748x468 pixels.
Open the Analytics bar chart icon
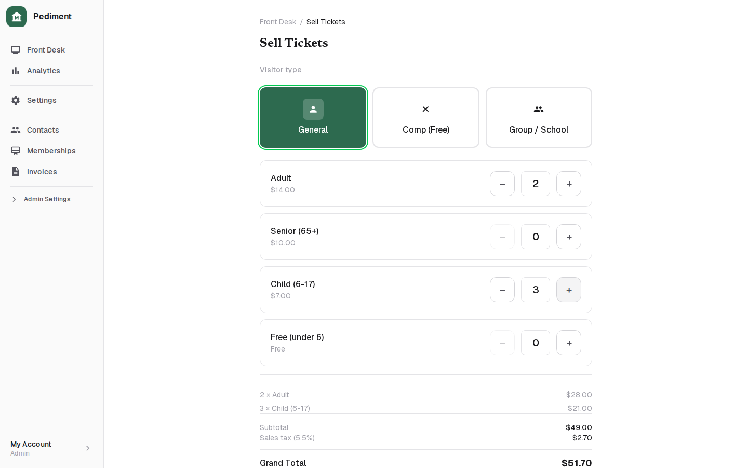pos(16,71)
